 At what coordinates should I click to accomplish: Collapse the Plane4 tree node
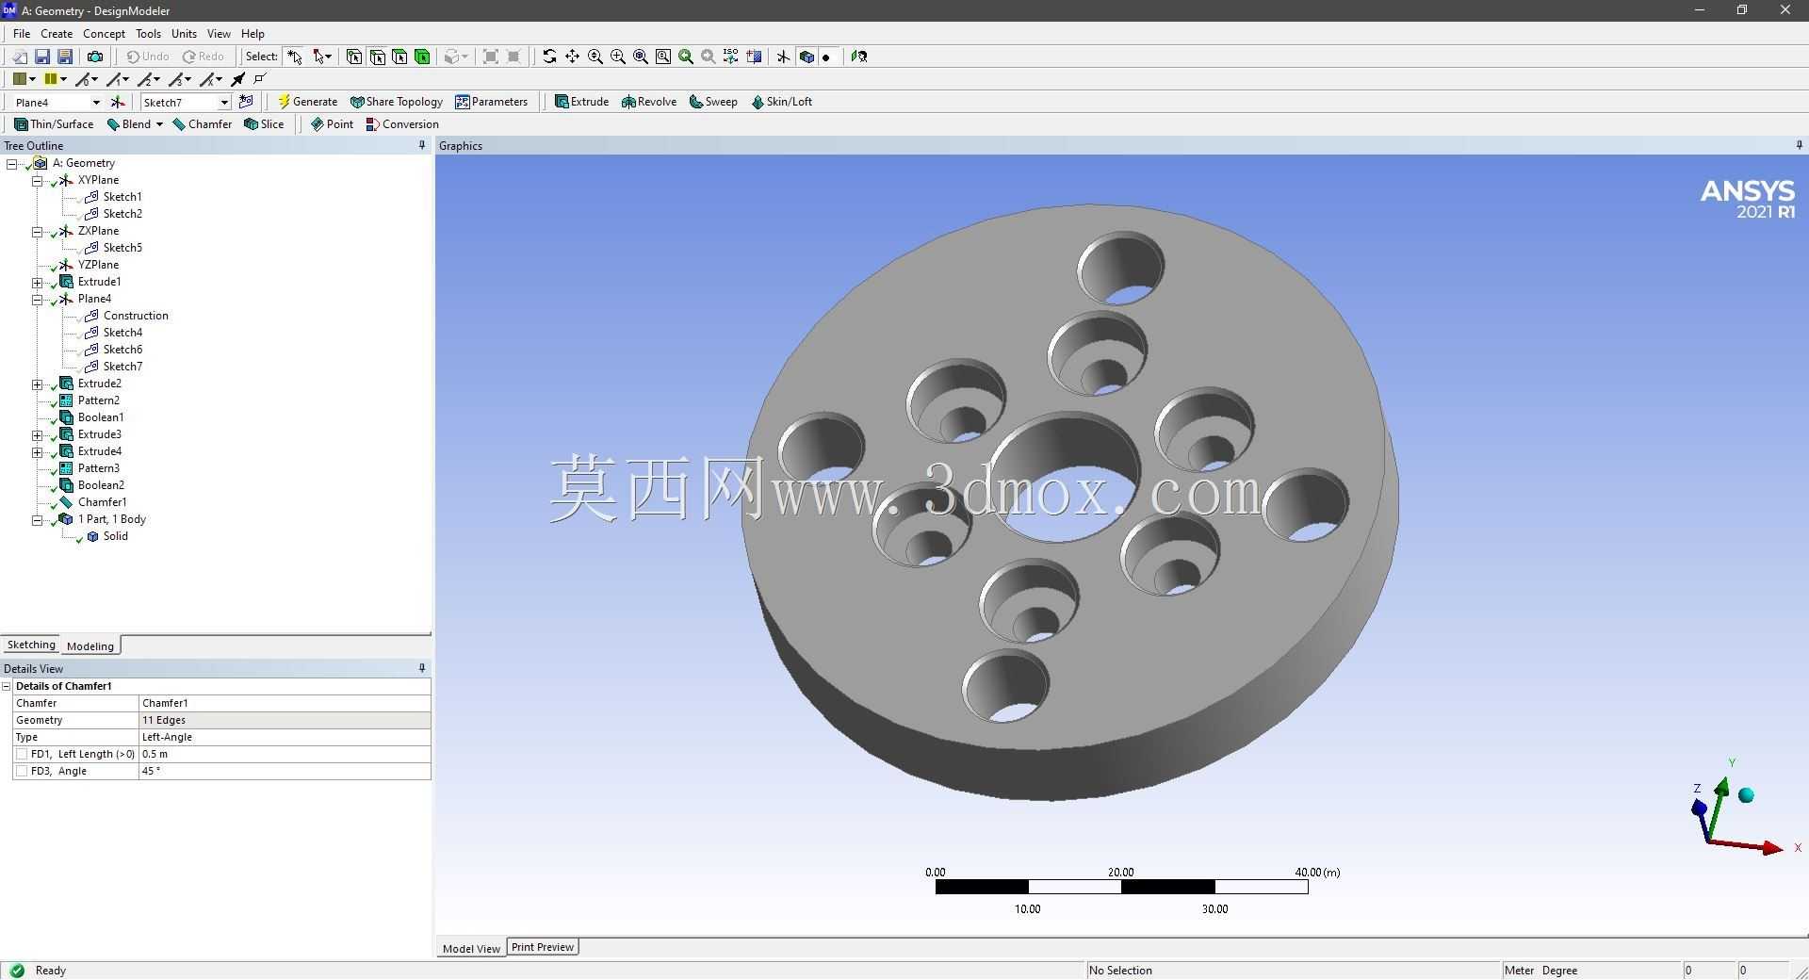coord(37,299)
